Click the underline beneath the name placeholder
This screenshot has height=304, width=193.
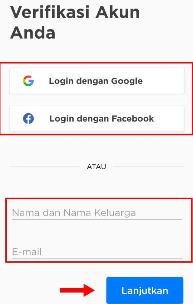(x=97, y=220)
